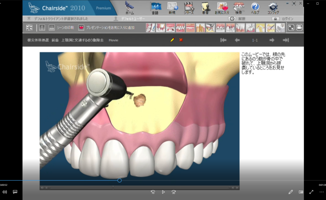Click the デフォルトユーザー user label
This screenshot has width=326, height=200.
point(133,19)
